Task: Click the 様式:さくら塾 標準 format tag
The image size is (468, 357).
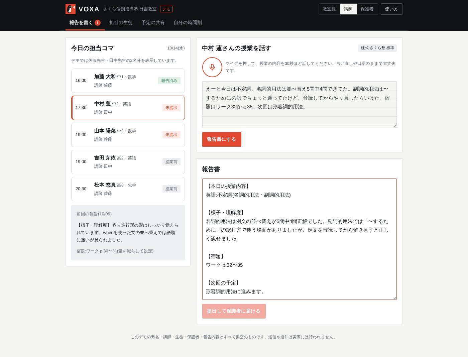Action: pos(377,48)
